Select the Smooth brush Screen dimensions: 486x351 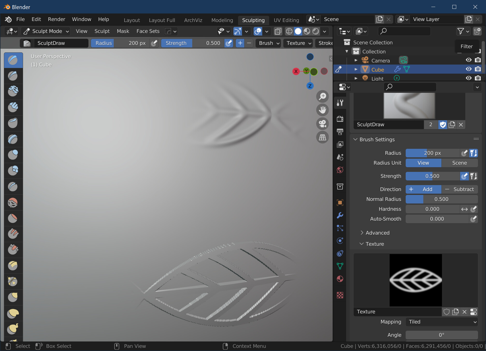(13, 202)
